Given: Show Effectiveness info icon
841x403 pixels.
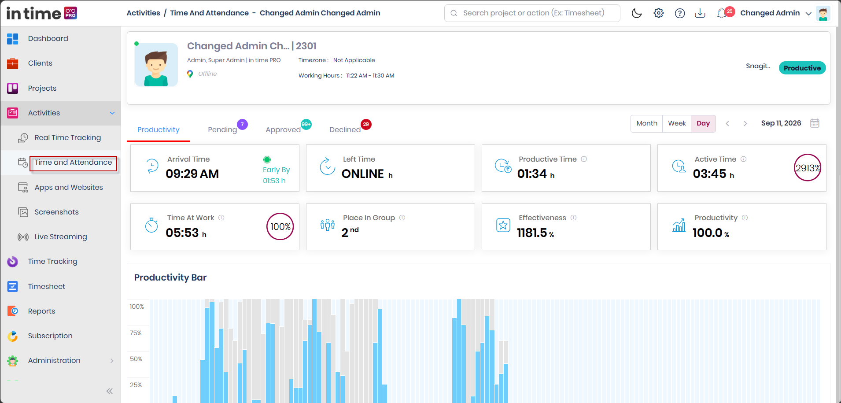Looking at the screenshot, I should click(573, 218).
